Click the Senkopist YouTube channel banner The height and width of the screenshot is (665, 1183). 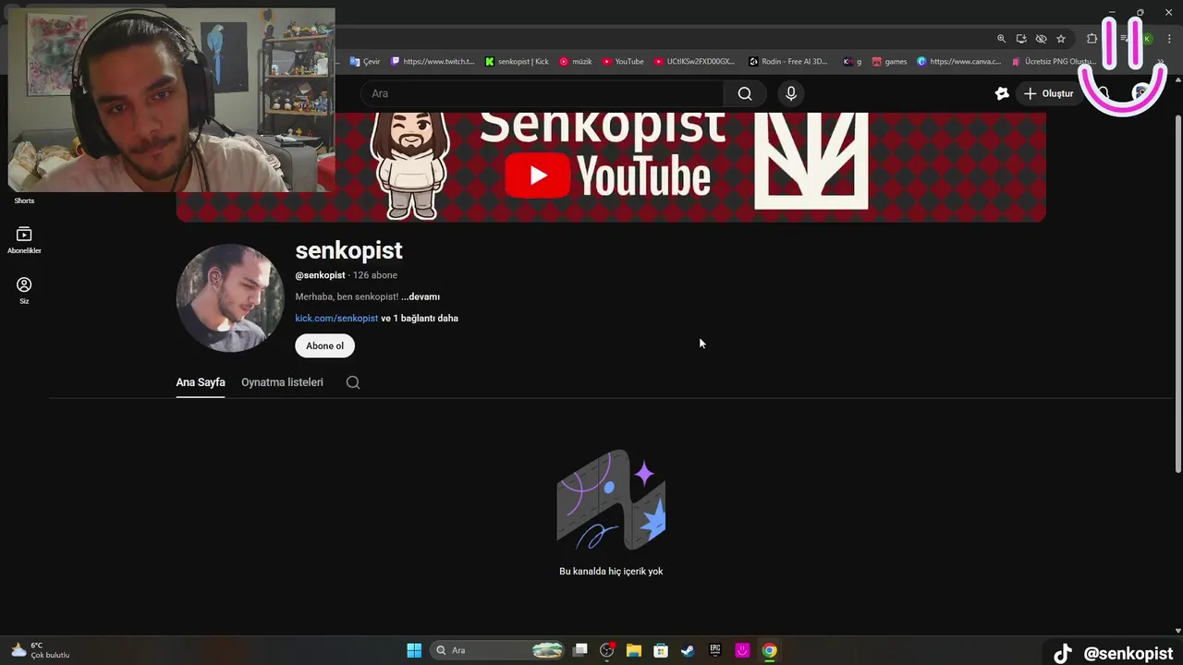click(x=611, y=167)
